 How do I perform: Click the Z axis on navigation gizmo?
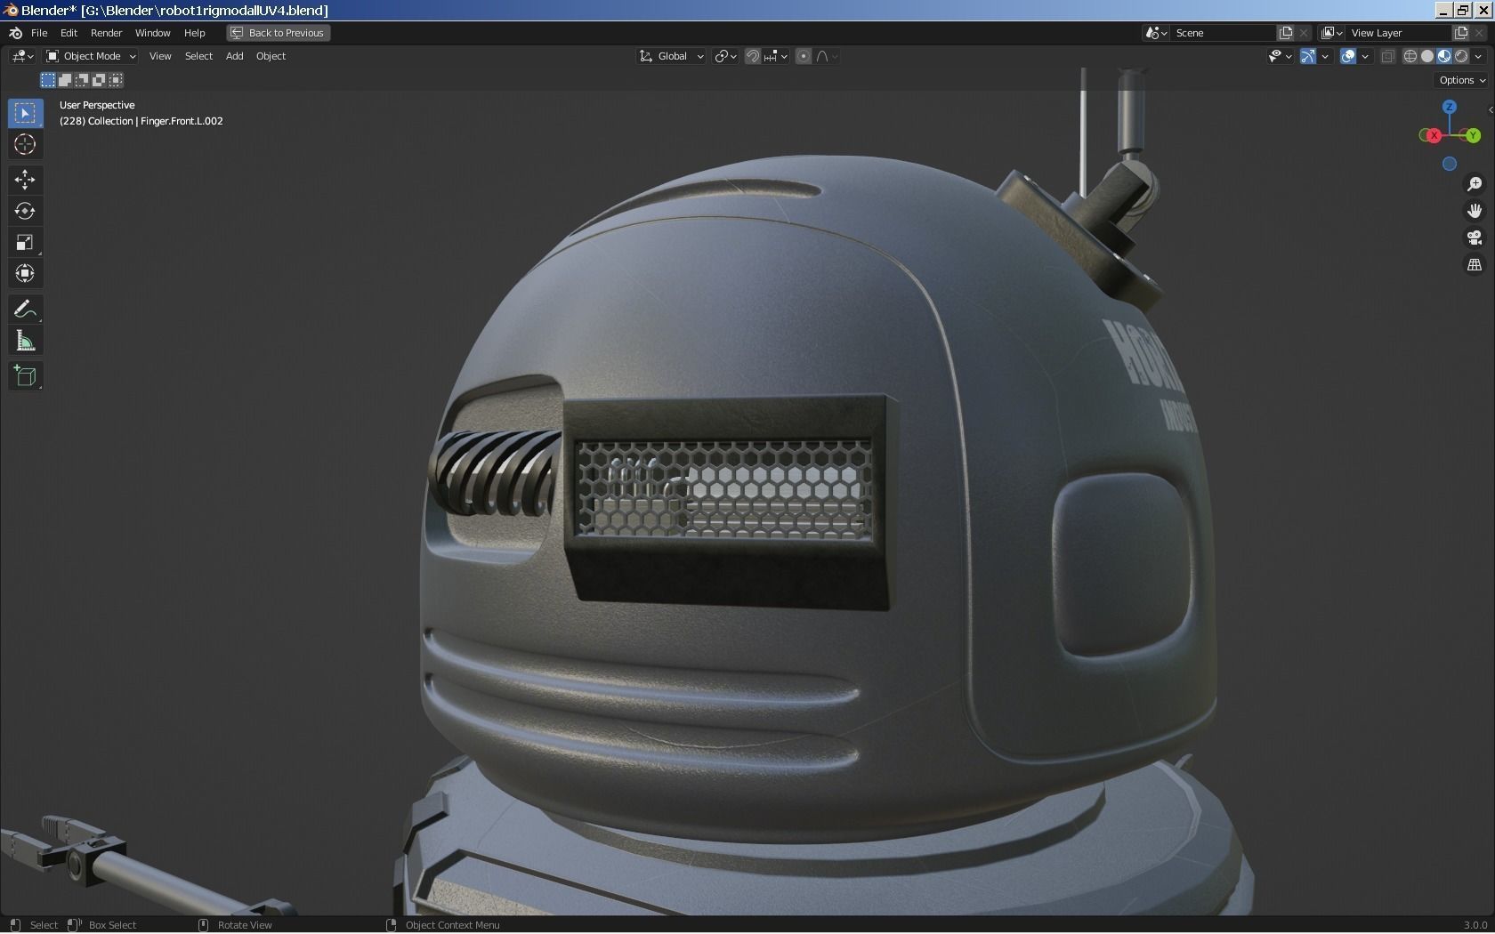[x=1450, y=107]
